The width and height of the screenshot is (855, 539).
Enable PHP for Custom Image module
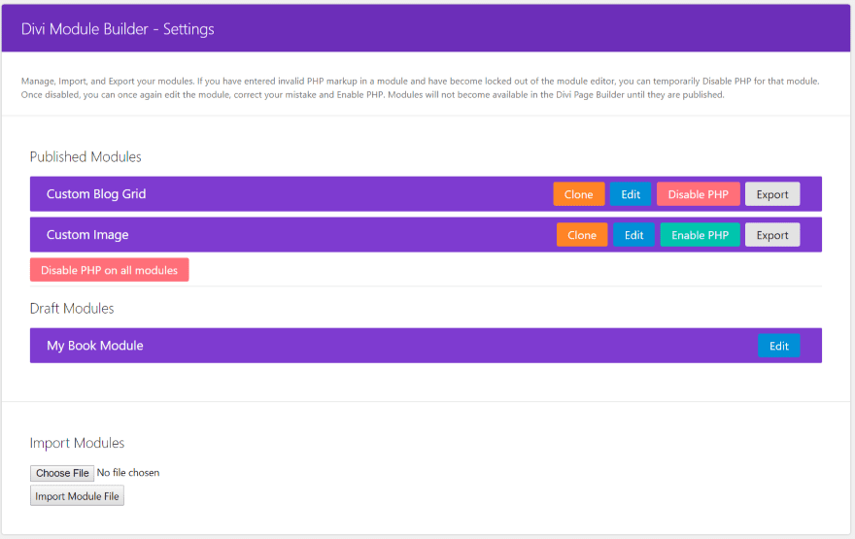pos(700,235)
